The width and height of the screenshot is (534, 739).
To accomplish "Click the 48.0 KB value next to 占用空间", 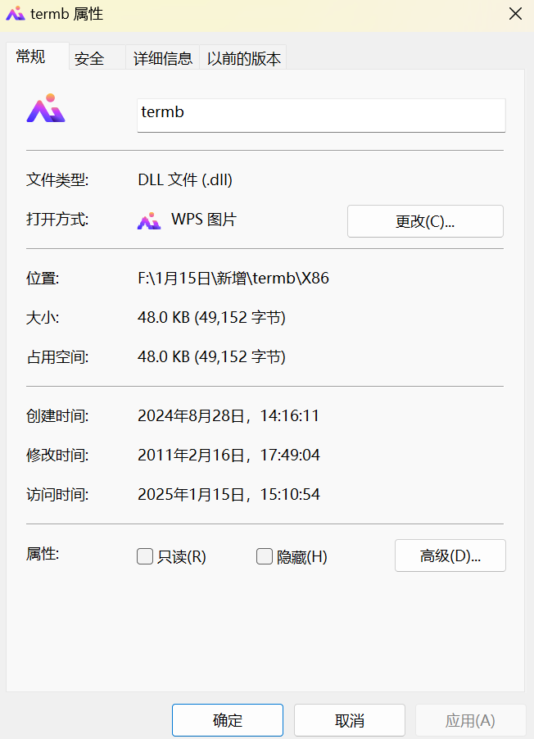I will (211, 356).
